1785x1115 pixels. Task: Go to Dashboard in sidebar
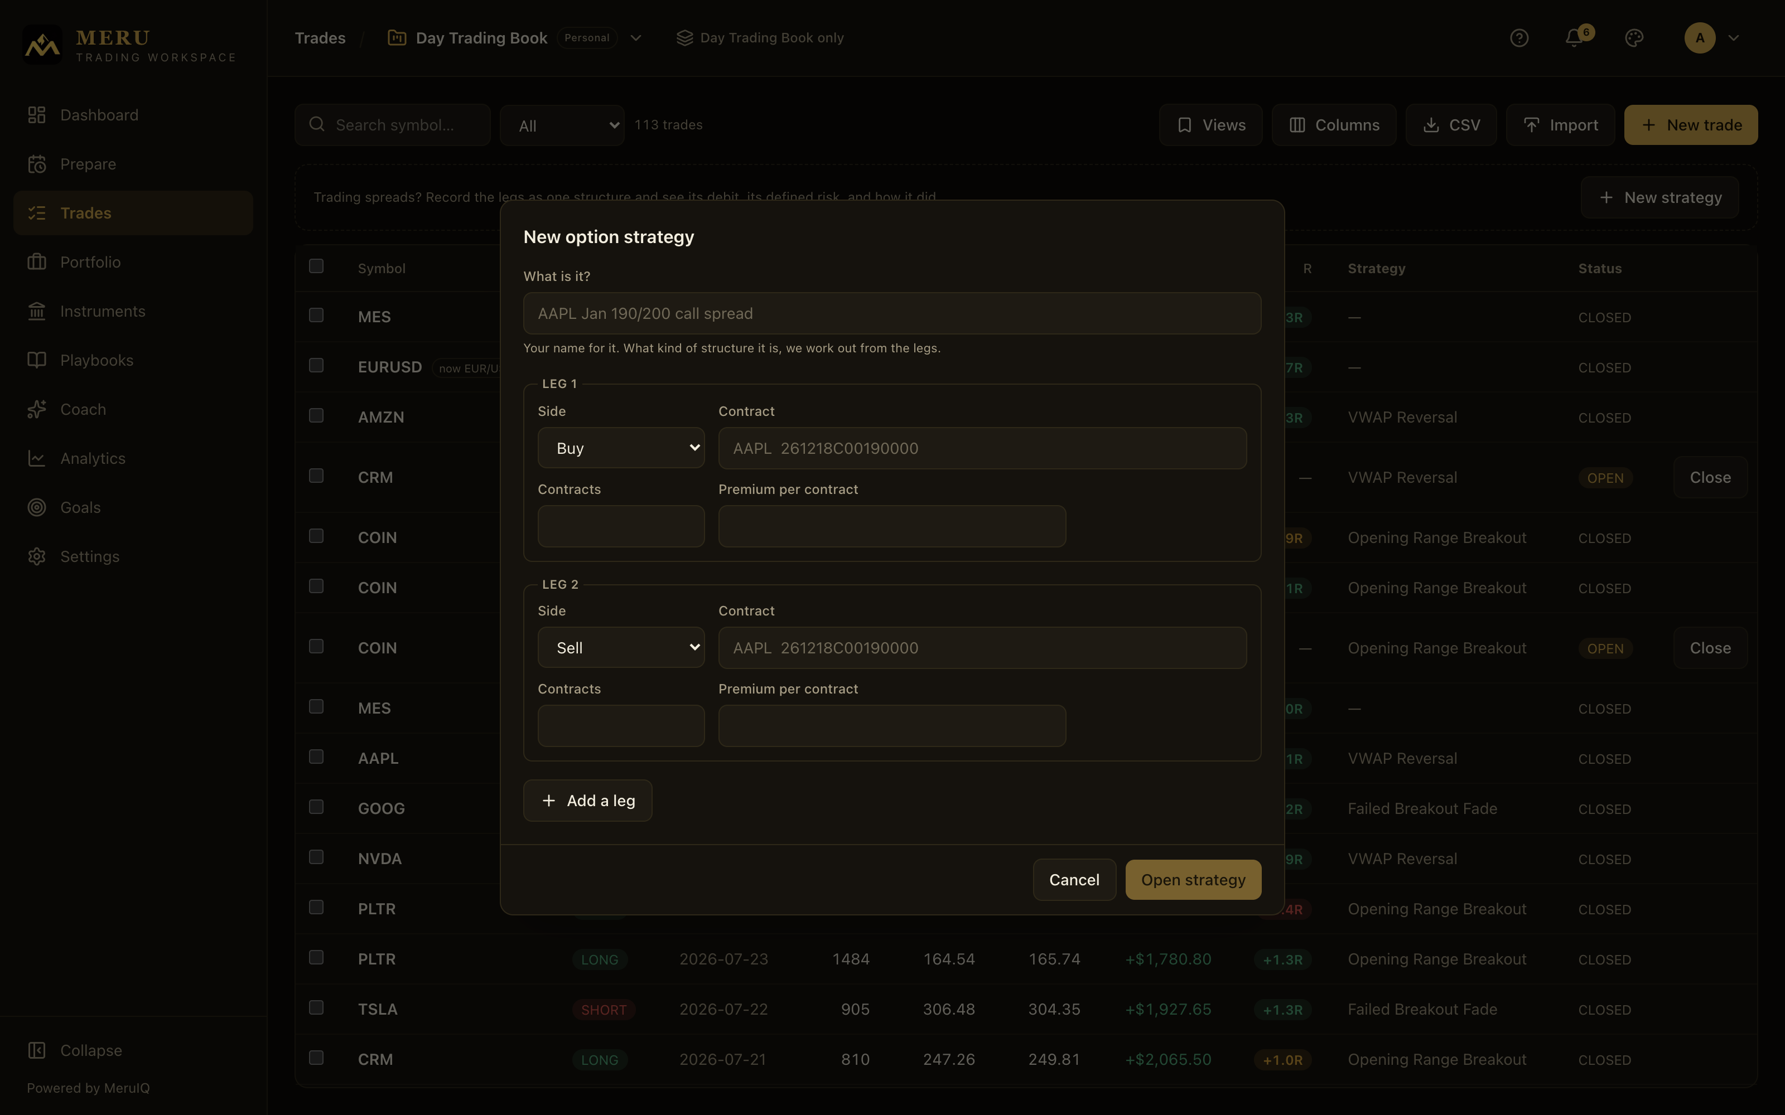133,115
